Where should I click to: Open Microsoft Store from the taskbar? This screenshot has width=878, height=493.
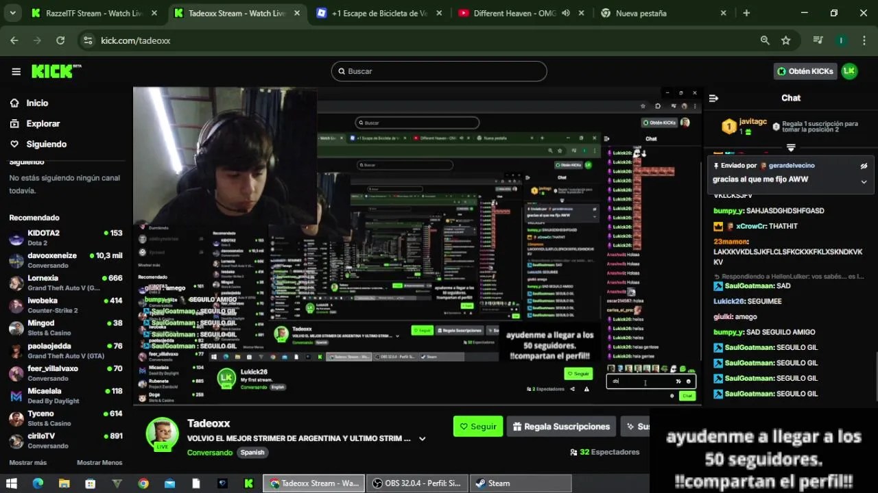coord(90,483)
